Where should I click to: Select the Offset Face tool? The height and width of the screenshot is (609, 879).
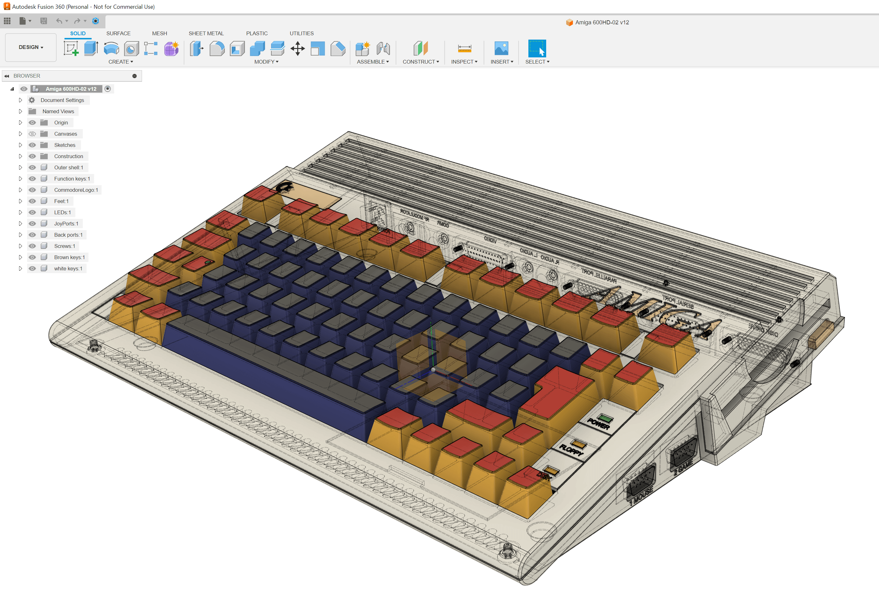coord(278,48)
